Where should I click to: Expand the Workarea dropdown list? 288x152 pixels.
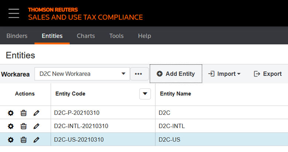123,74
